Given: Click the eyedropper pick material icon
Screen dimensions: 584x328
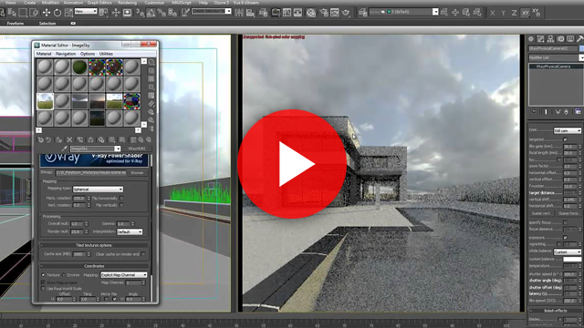Looking at the screenshot, I should [64, 149].
